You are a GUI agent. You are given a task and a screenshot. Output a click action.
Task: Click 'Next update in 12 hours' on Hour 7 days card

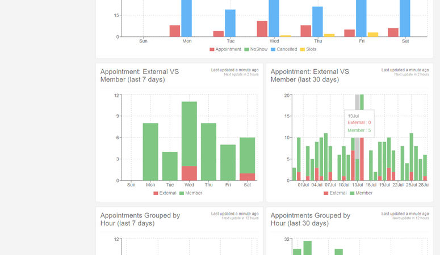click(x=241, y=218)
